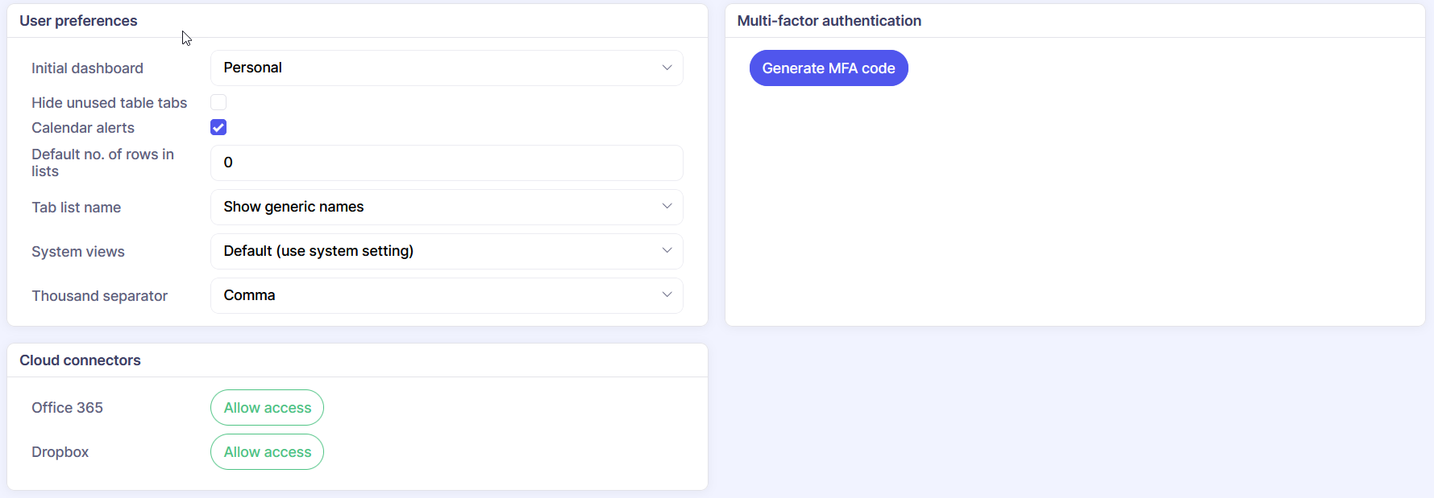Open the Initial dashboard dropdown
The width and height of the screenshot is (1434, 498).
click(x=446, y=68)
